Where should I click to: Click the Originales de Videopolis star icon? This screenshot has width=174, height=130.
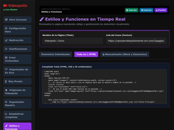pos(6,90)
